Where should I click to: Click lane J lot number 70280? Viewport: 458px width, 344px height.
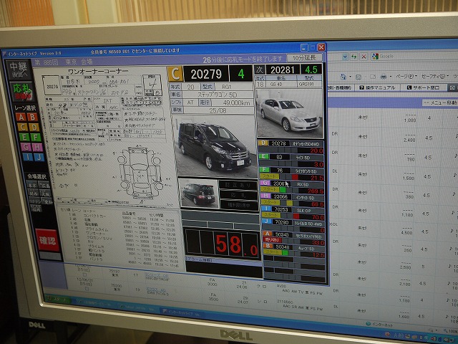tap(282, 222)
